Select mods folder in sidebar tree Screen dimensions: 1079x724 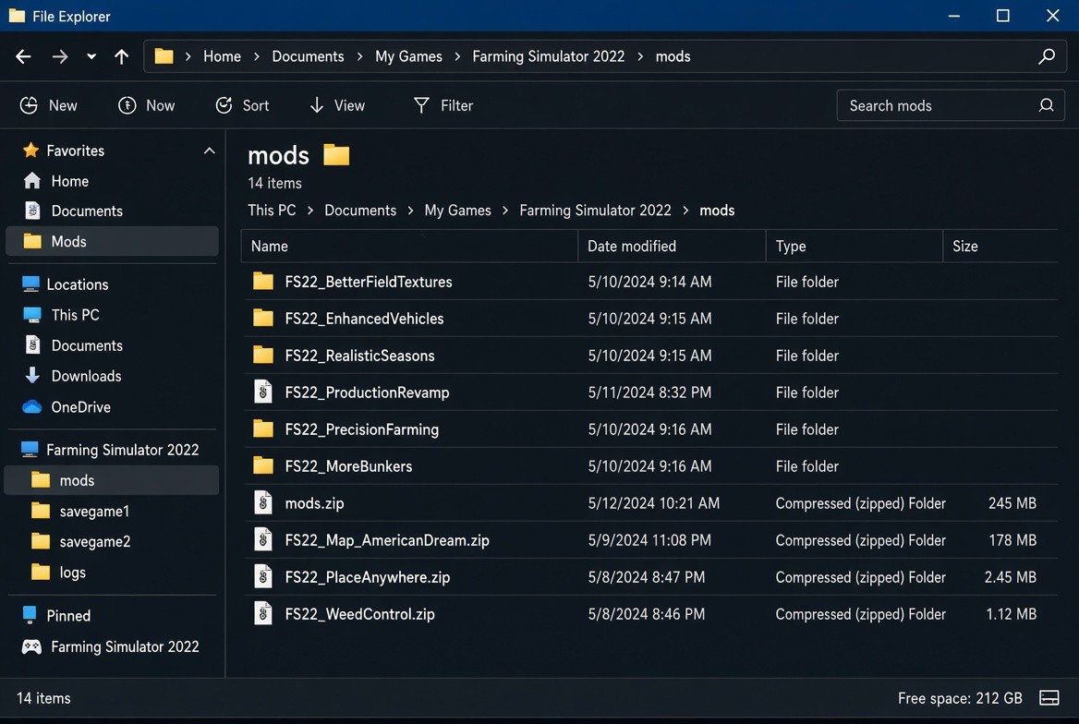[112, 480]
